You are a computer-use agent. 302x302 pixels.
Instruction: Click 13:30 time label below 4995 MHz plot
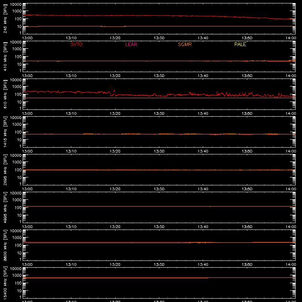tap(159, 227)
